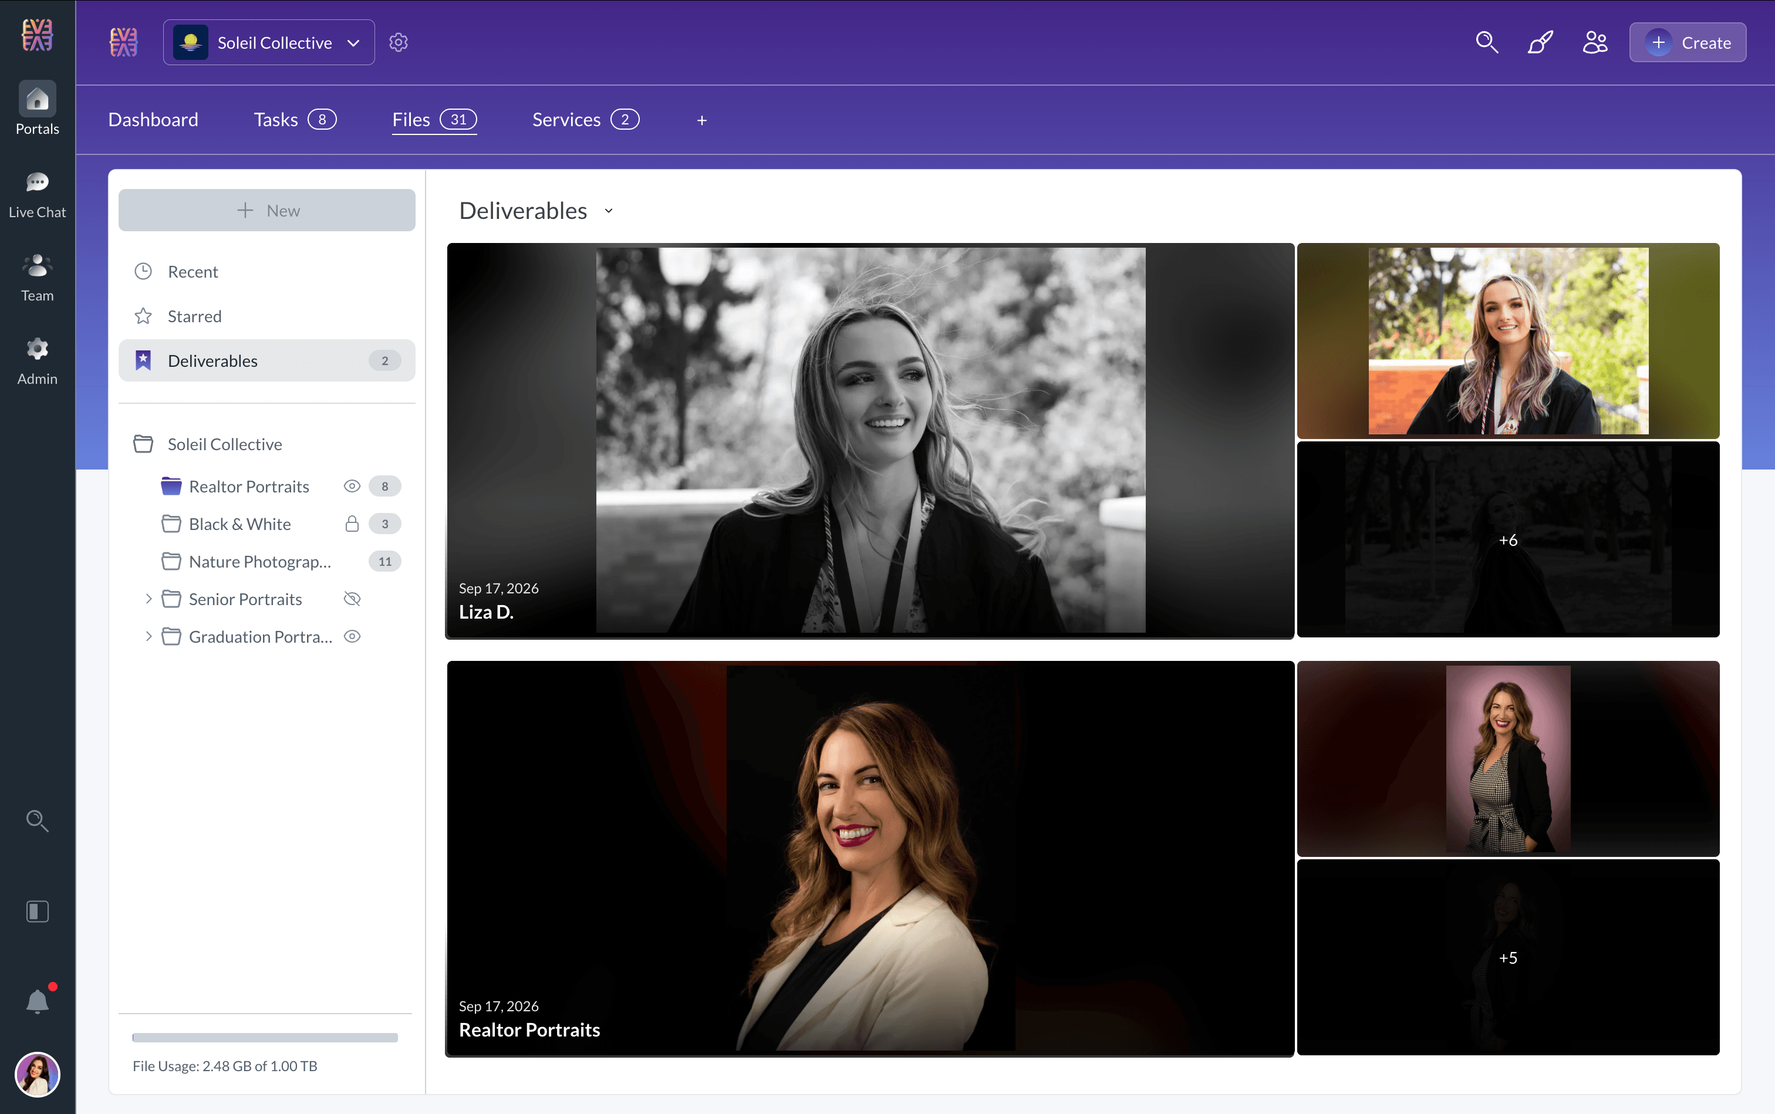Click the Tasks count badge 8
The height and width of the screenshot is (1114, 1775).
click(x=322, y=119)
